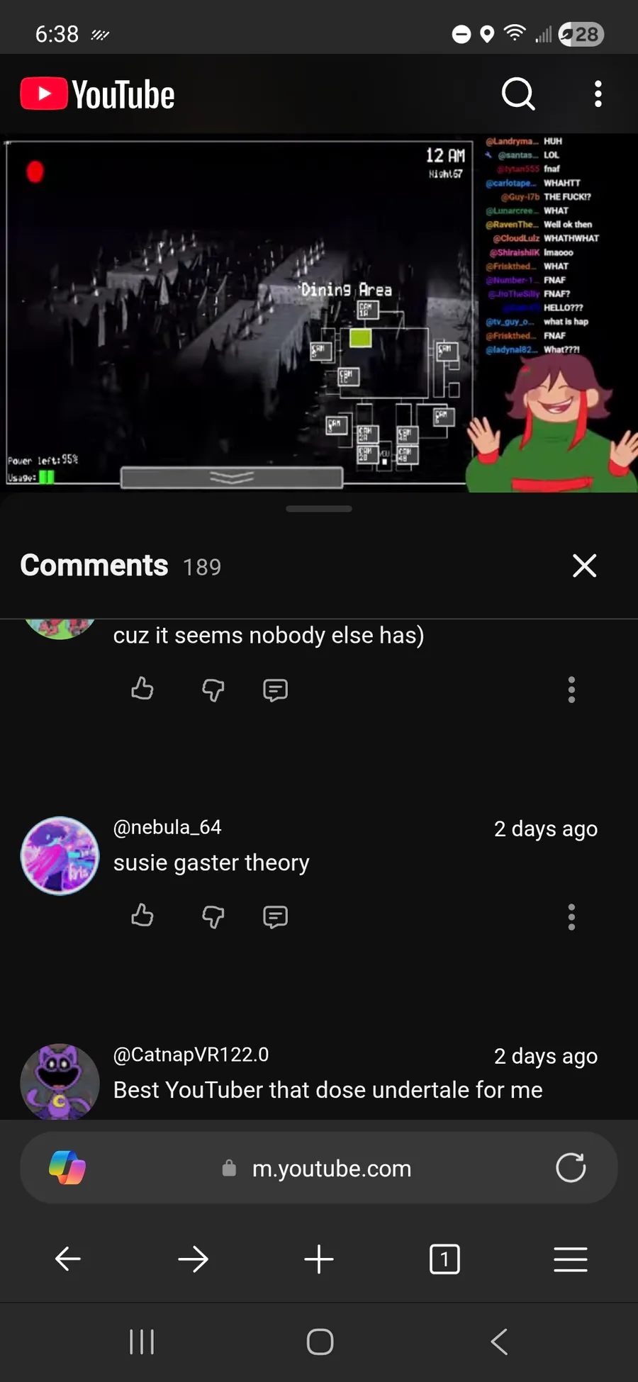
Task: Tap nebula_64's avatar picture
Action: click(60, 855)
